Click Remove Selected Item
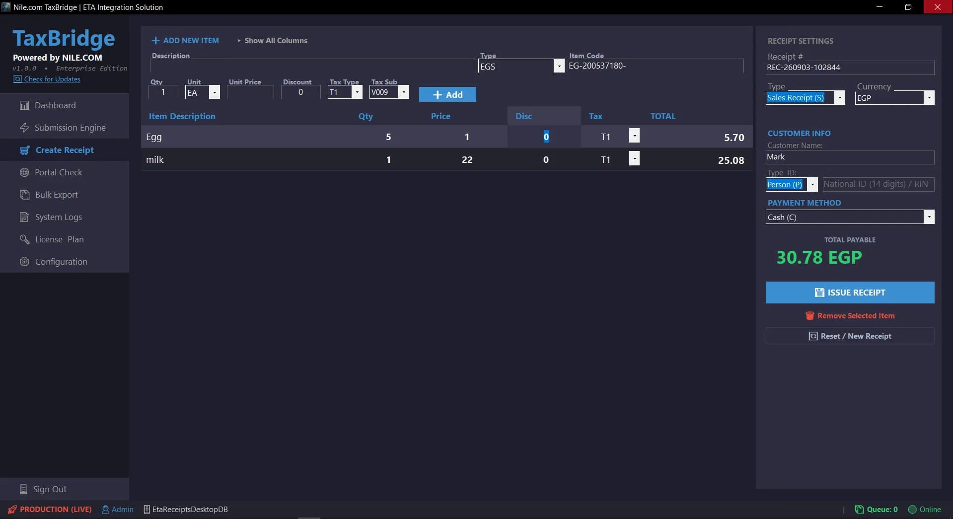 (x=850, y=316)
